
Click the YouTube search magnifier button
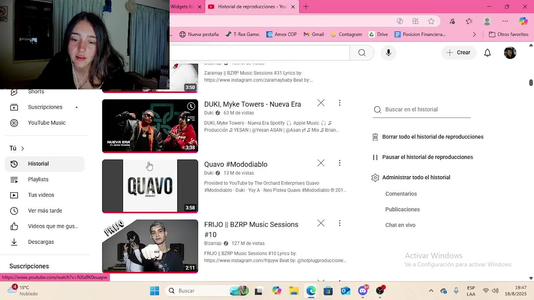click(362, 52)
